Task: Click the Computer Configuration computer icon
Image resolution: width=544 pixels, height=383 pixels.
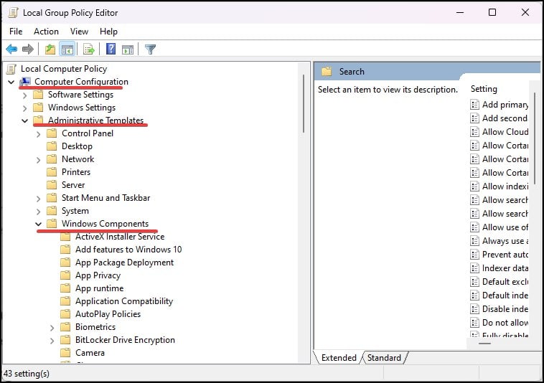Action: 25,82
